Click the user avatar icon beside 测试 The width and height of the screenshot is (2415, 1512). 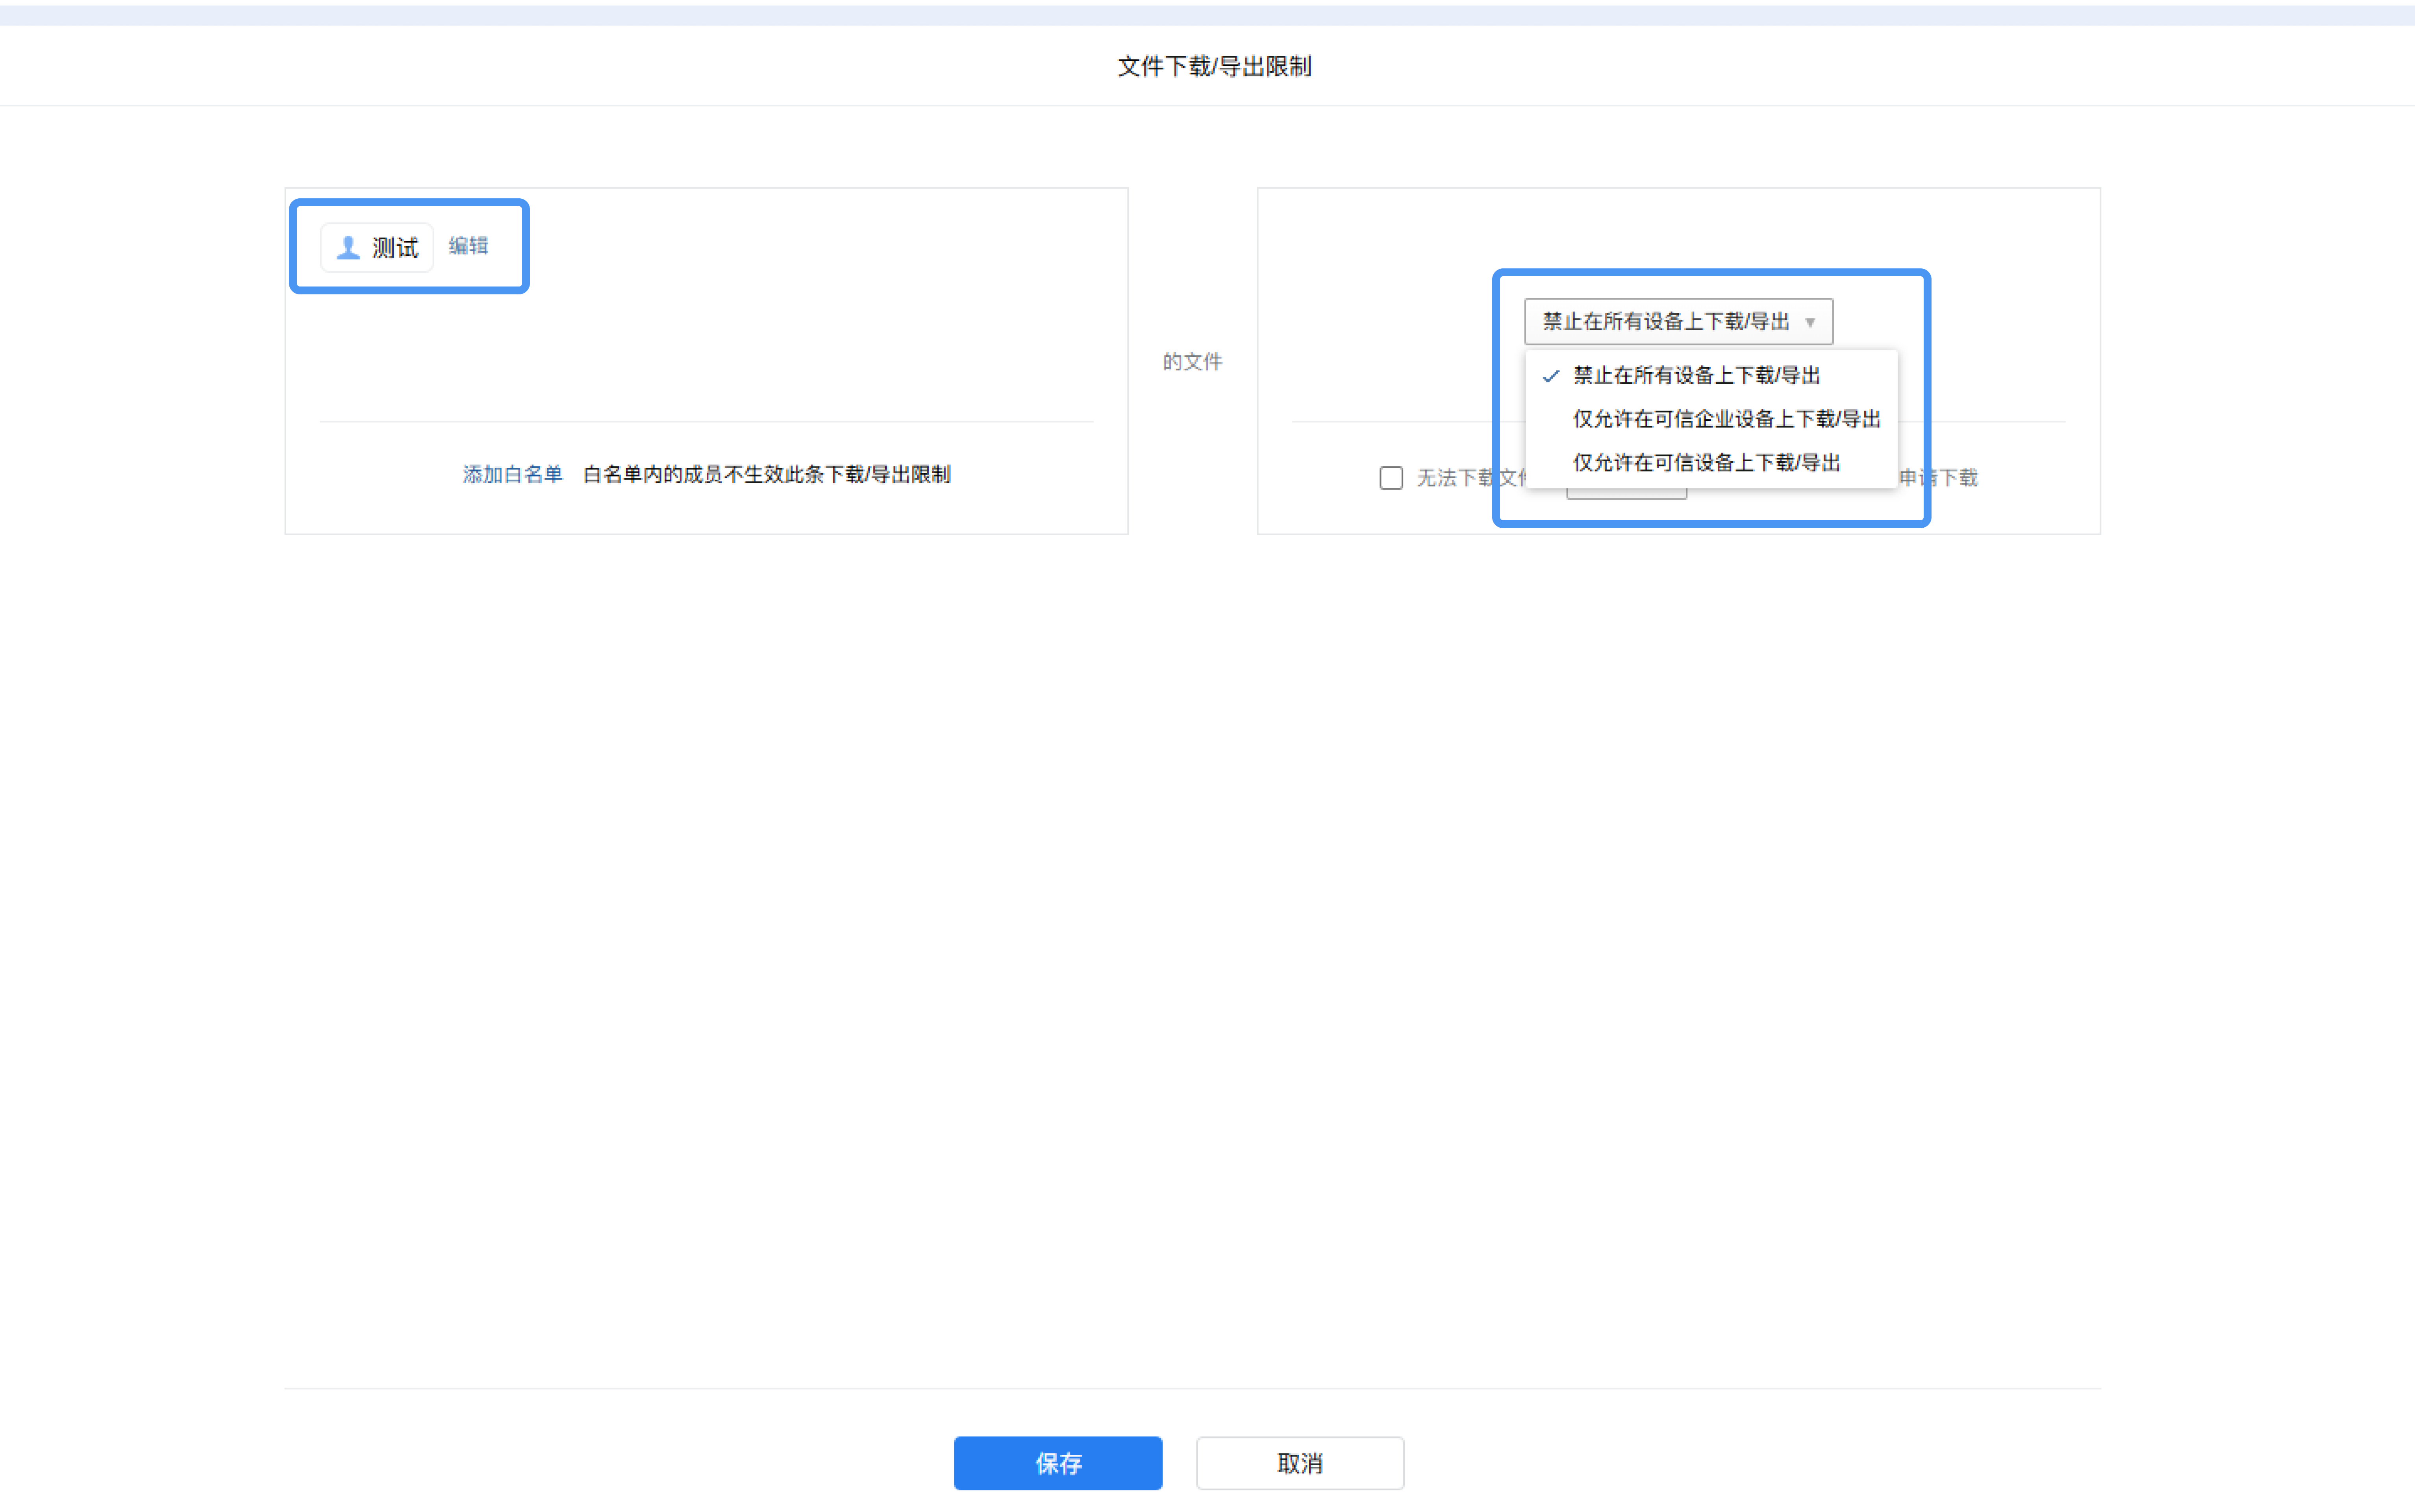348,247
